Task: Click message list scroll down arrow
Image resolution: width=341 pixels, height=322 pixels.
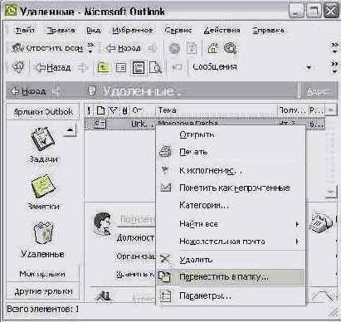Action: click(x=331, y=192)
